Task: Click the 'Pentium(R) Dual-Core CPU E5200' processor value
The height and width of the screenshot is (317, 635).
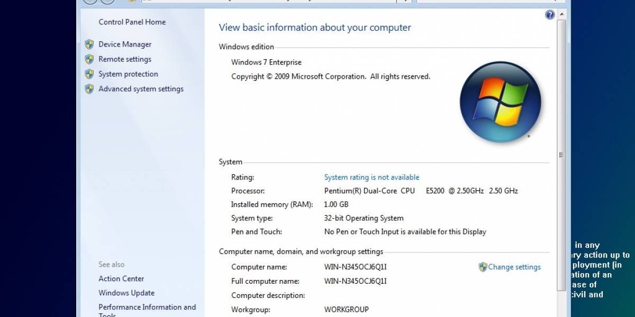Action: (x=421, y=191)
